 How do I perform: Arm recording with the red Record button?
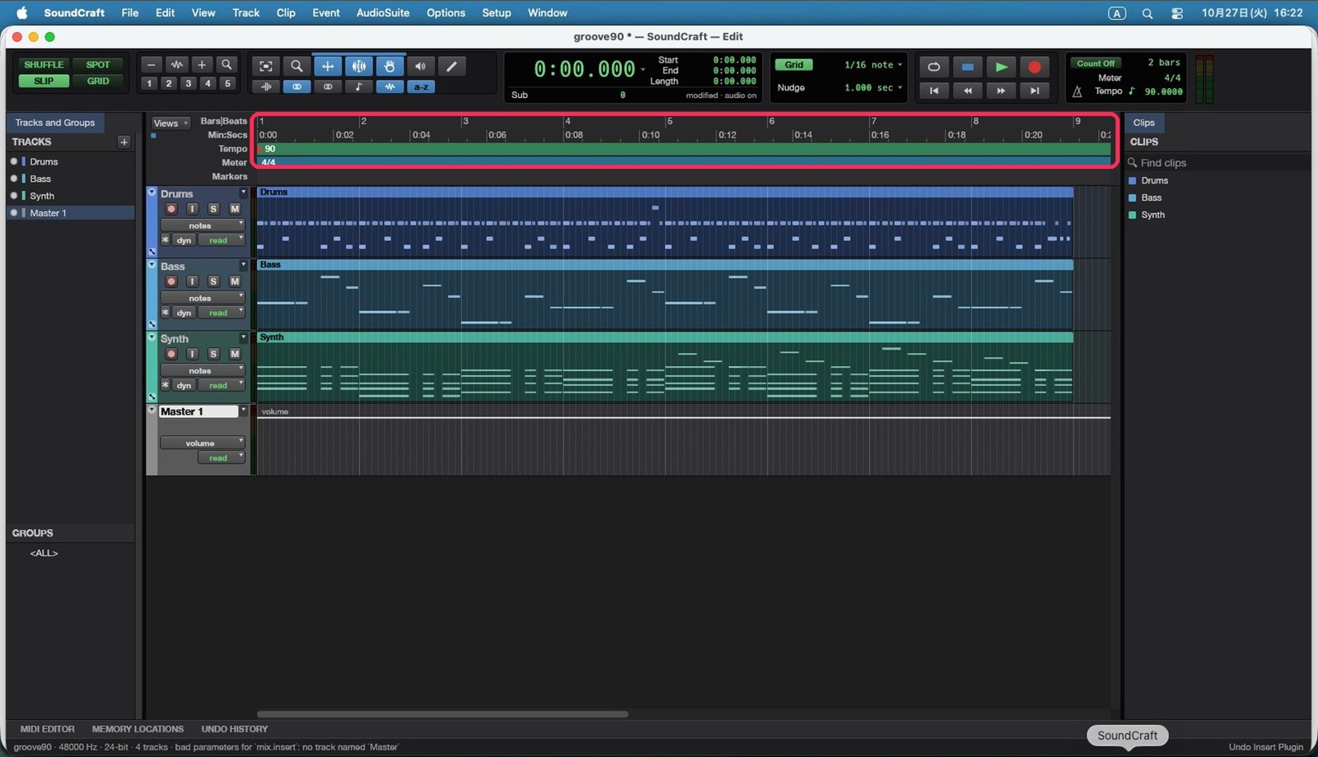(1035, 67)
